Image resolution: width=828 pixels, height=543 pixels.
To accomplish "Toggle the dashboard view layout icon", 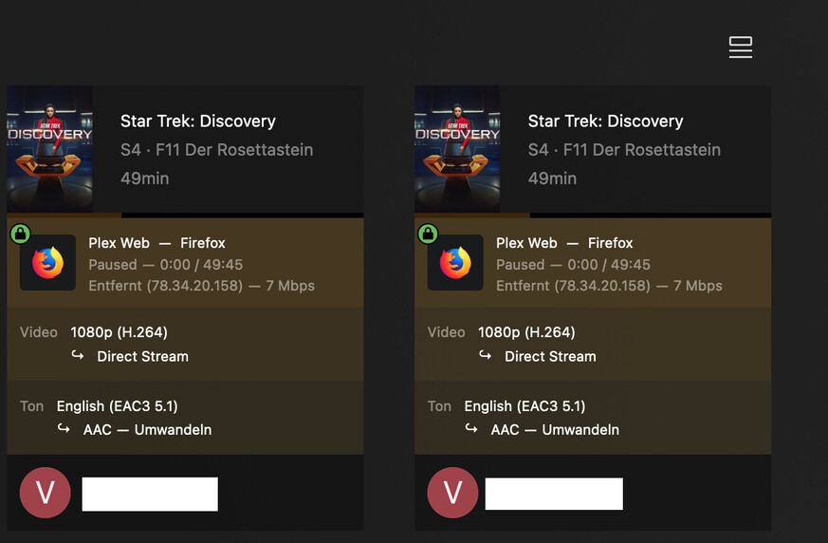I will pos(740,47).
